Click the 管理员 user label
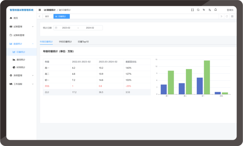The width and height of the screenshot is (243, 146). tap(230, 10)
